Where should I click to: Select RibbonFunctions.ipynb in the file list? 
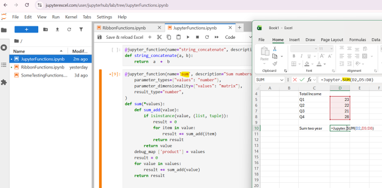click(x=50, y=67)
